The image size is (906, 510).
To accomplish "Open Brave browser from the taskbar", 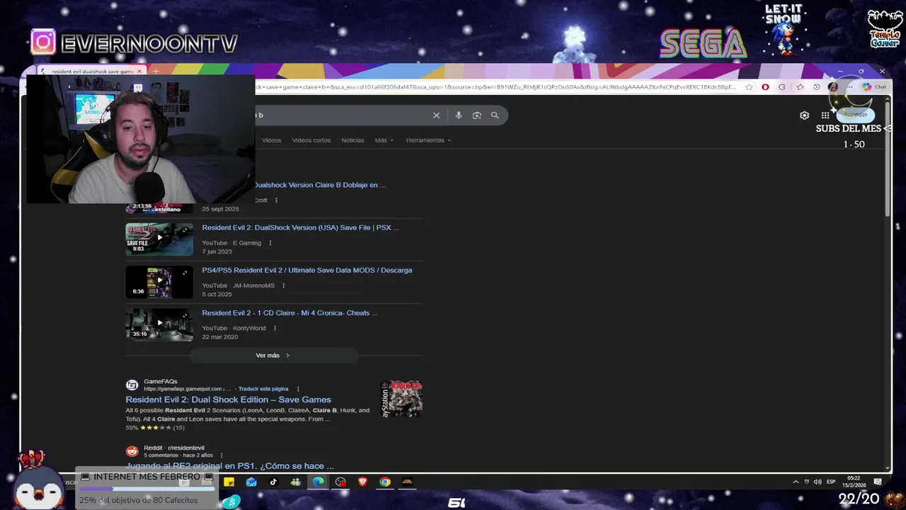I will point(362,482).
